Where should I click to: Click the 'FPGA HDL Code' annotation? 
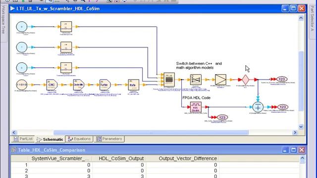(x=196, y=98)
